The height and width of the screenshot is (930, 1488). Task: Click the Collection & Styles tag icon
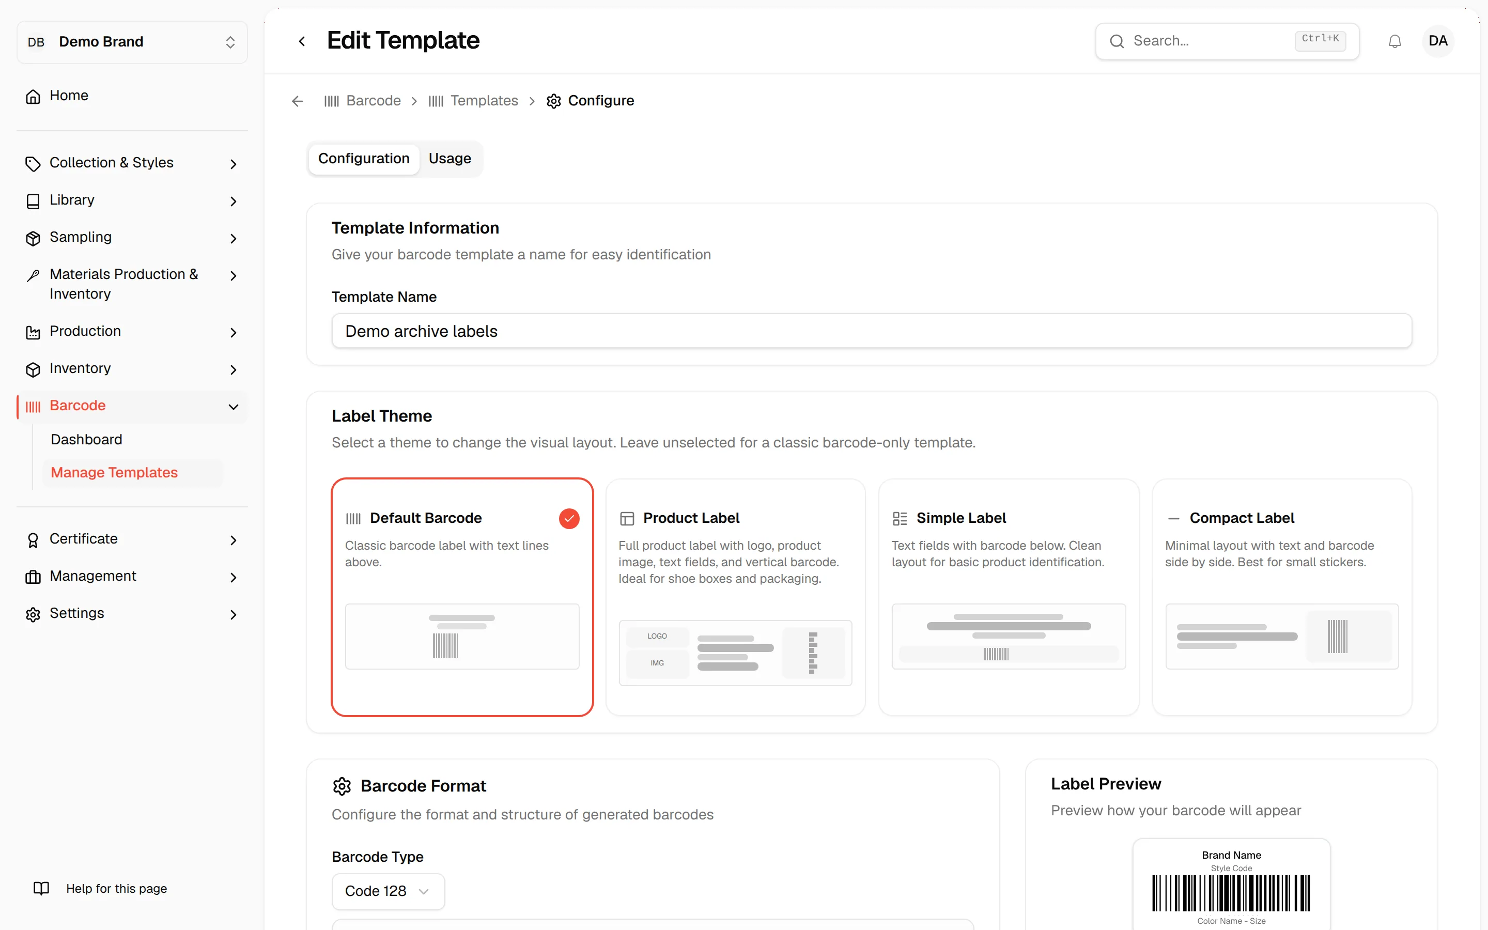pos(33,164)
